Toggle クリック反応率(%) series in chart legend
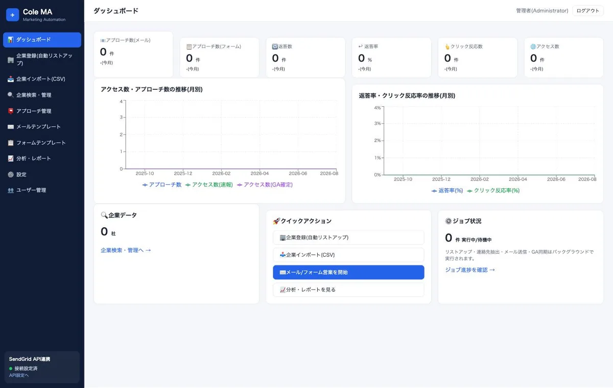The image size is (613, 388). click(x=493, y=190)
